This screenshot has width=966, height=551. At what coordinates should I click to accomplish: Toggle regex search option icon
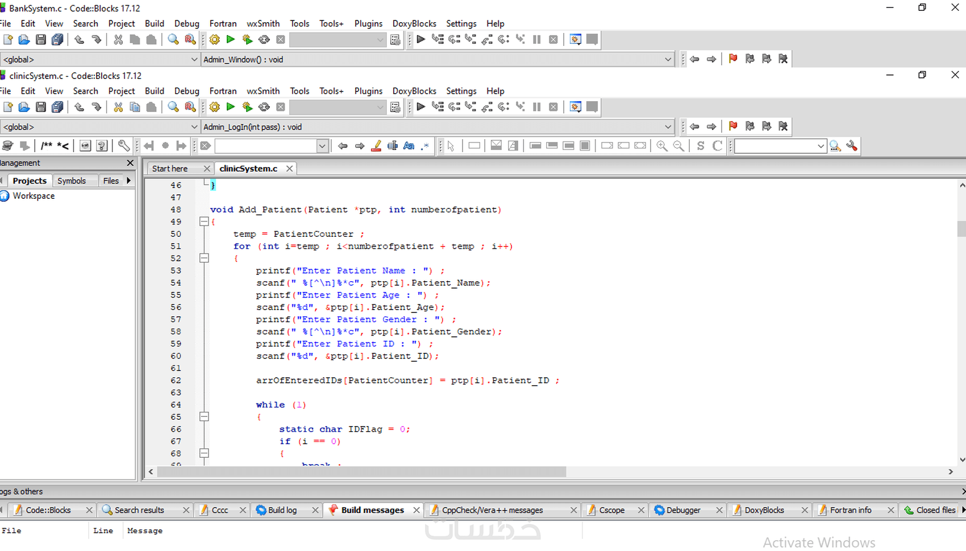pyautogui.click(x=425, y=146)
